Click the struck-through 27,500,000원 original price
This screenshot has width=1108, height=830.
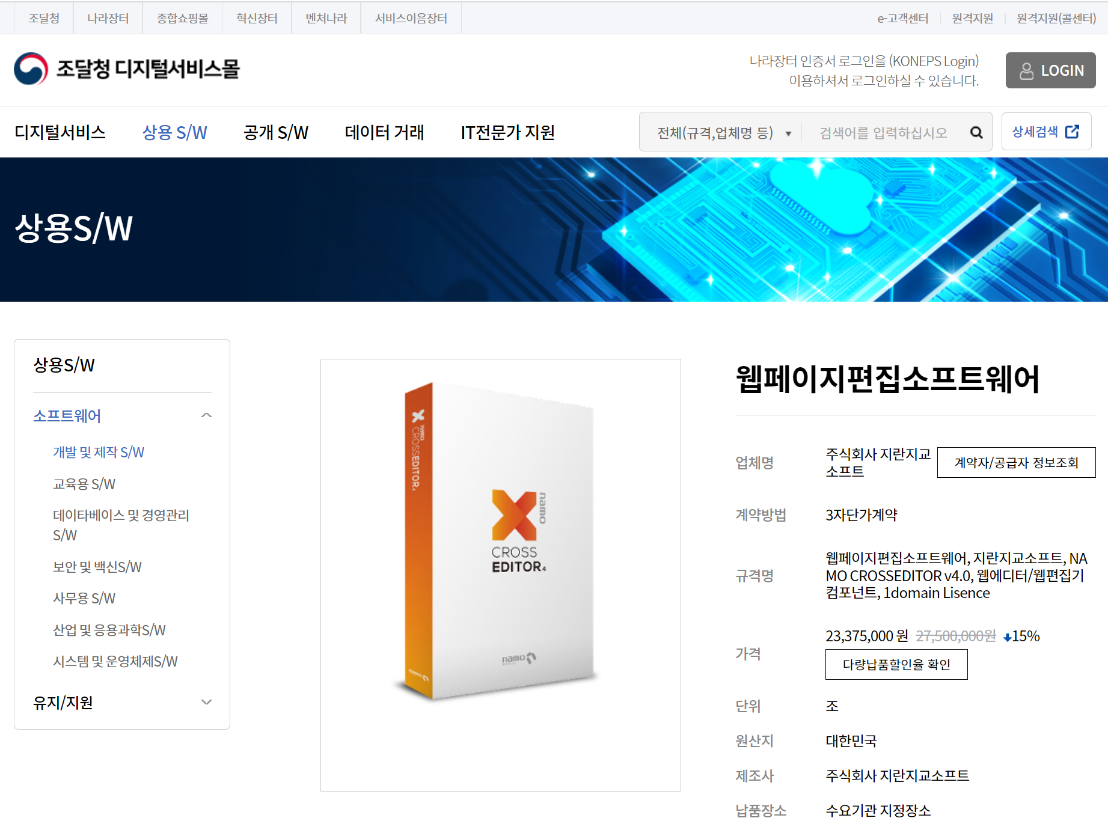point(955,636)
